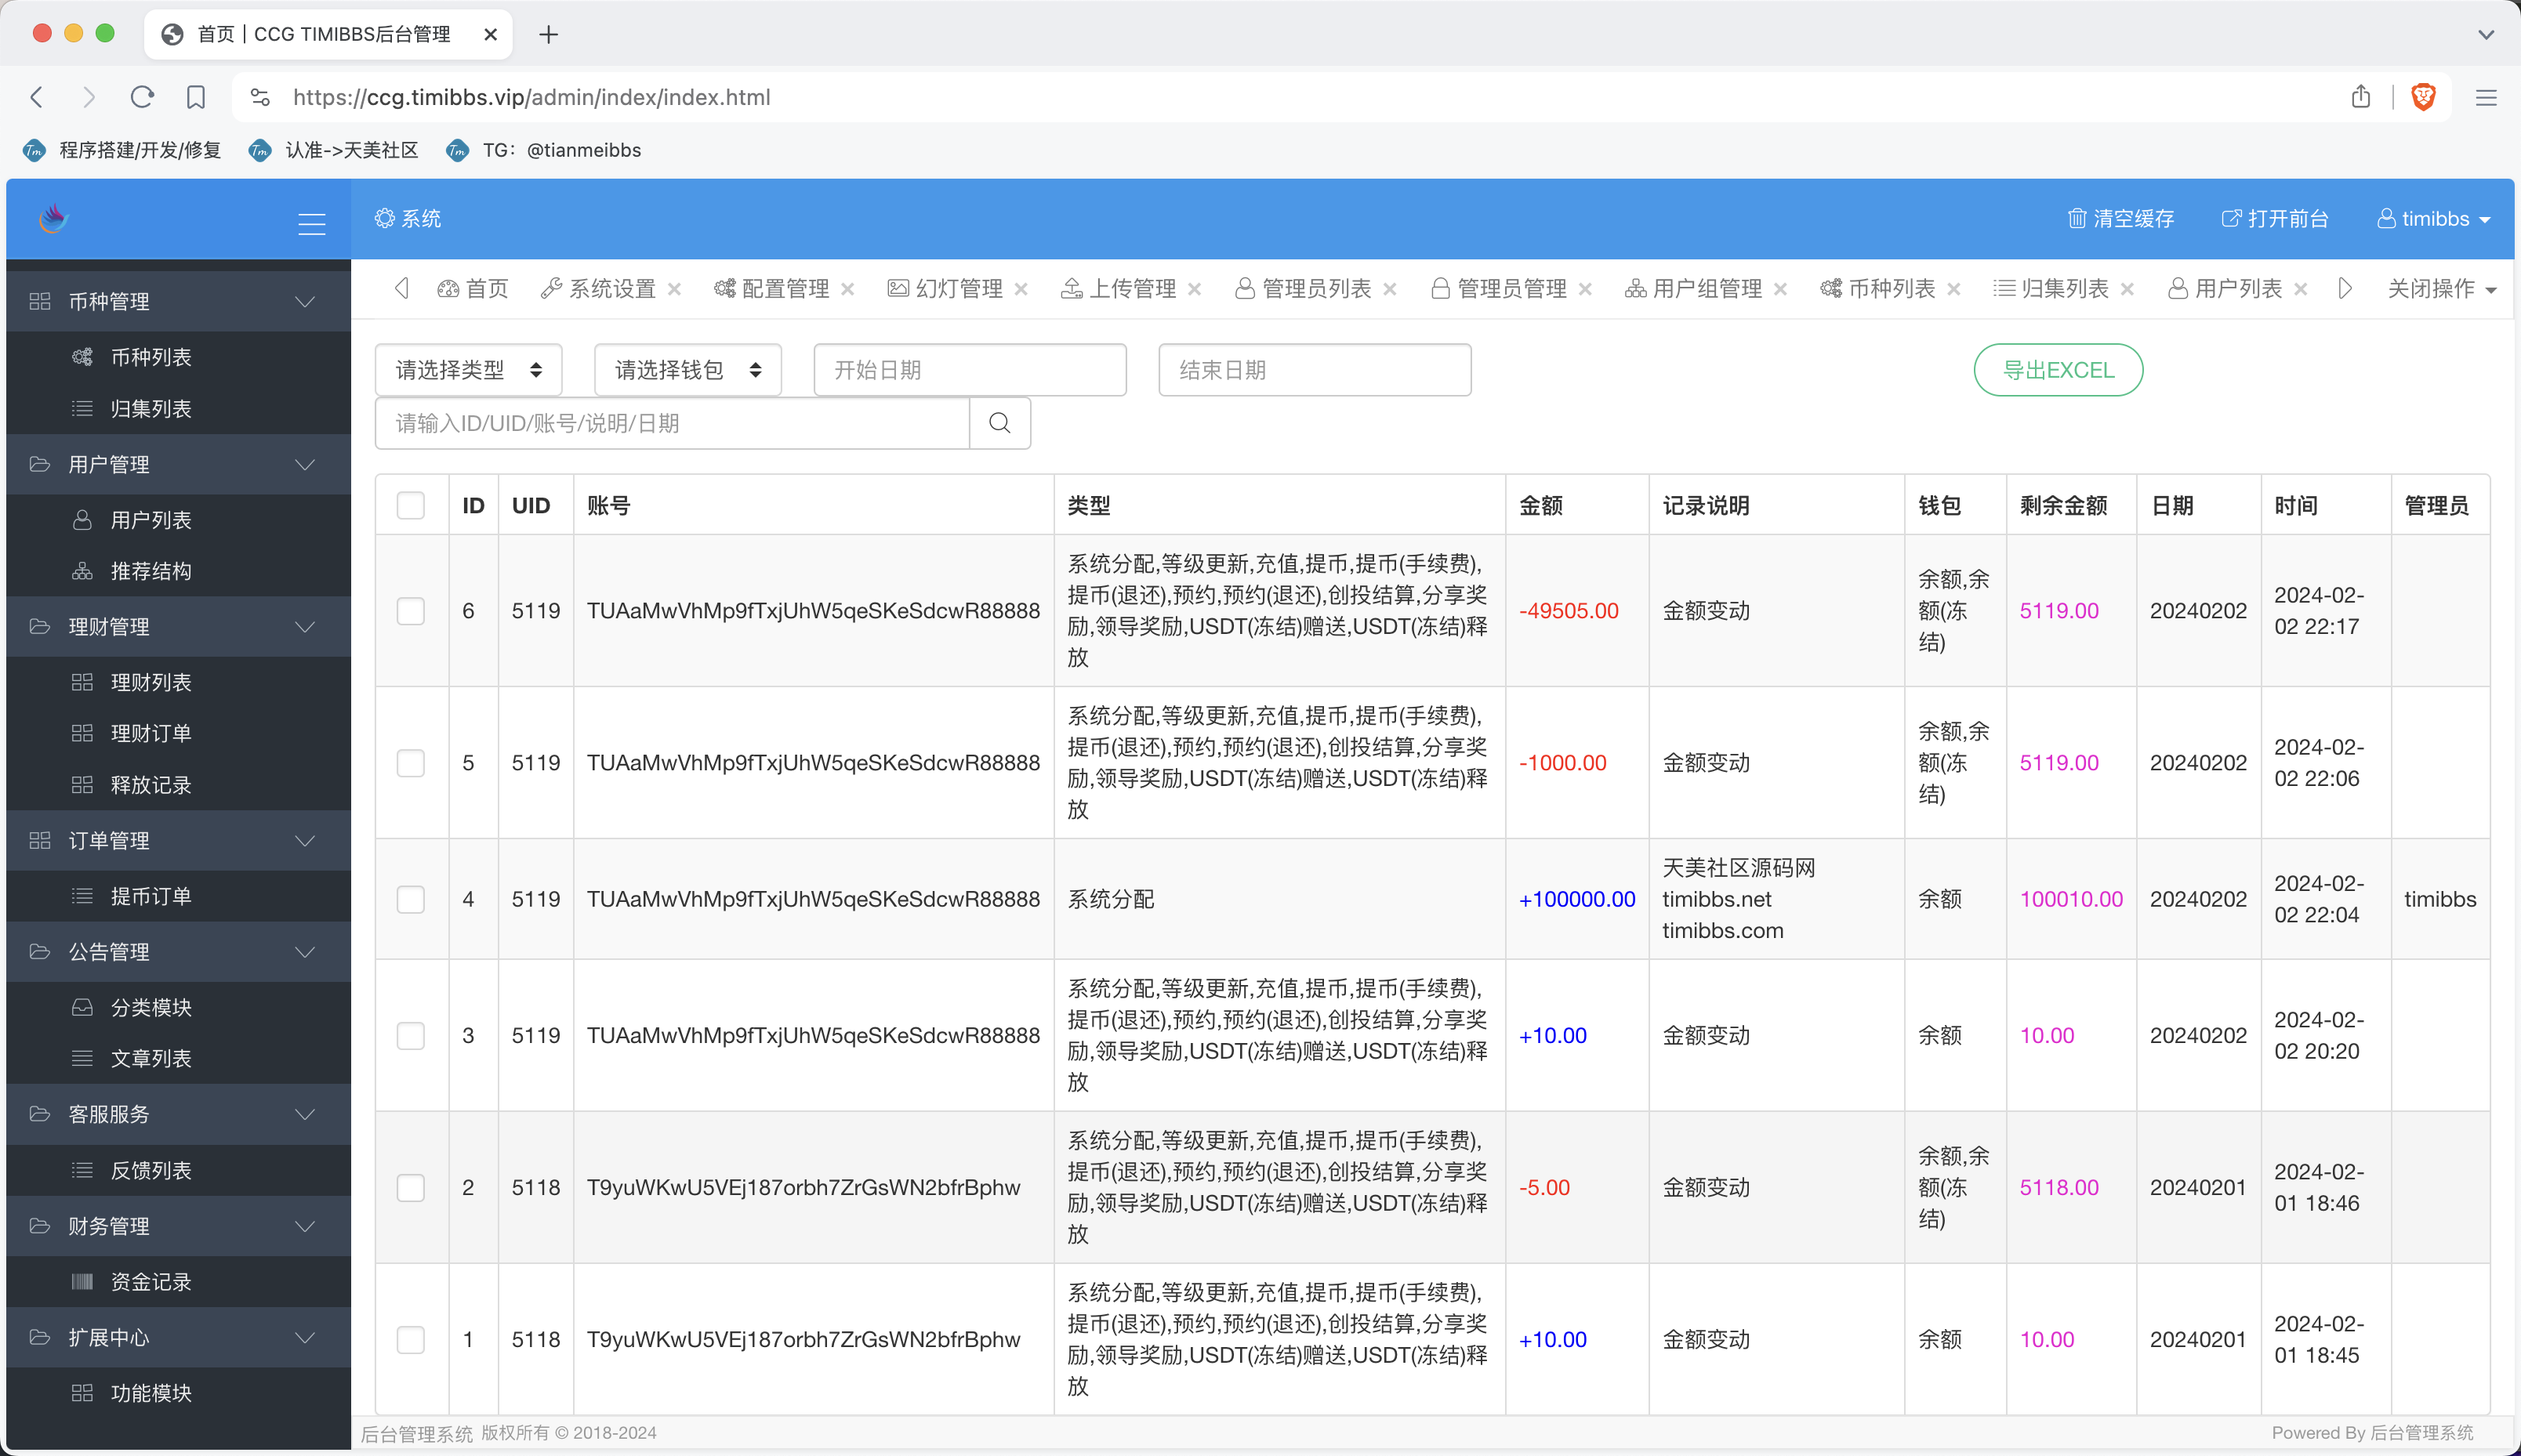Click the ID/UID/账号 search input field
Image resolution: width=2521 pixels, height=1456 pixels.
coord(672,423)
